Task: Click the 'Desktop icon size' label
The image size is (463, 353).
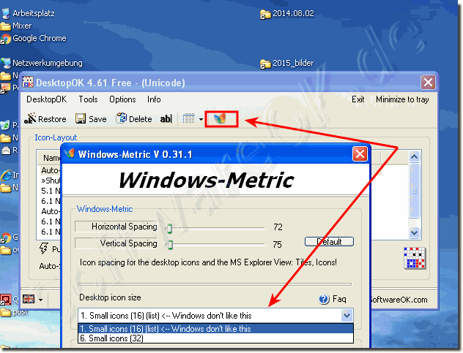Action: [110, 297]
